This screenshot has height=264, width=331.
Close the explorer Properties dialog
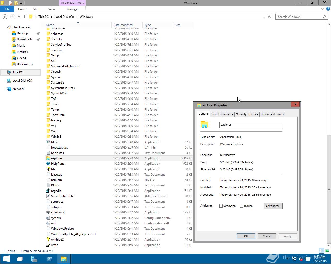[295, 104]
